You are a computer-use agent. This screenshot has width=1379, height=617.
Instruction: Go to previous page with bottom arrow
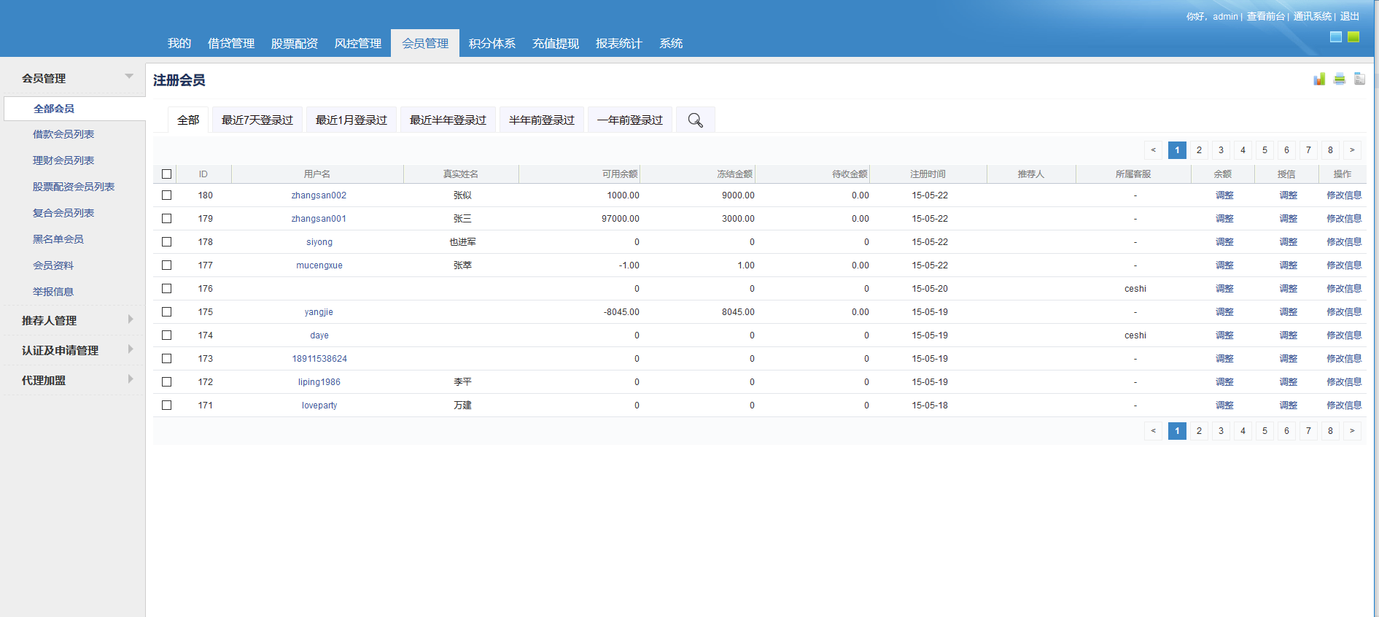coord(1153,431)
